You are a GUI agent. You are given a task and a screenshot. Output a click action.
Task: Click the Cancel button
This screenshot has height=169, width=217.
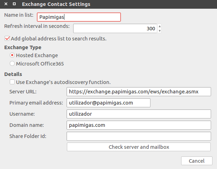(197, 161)
